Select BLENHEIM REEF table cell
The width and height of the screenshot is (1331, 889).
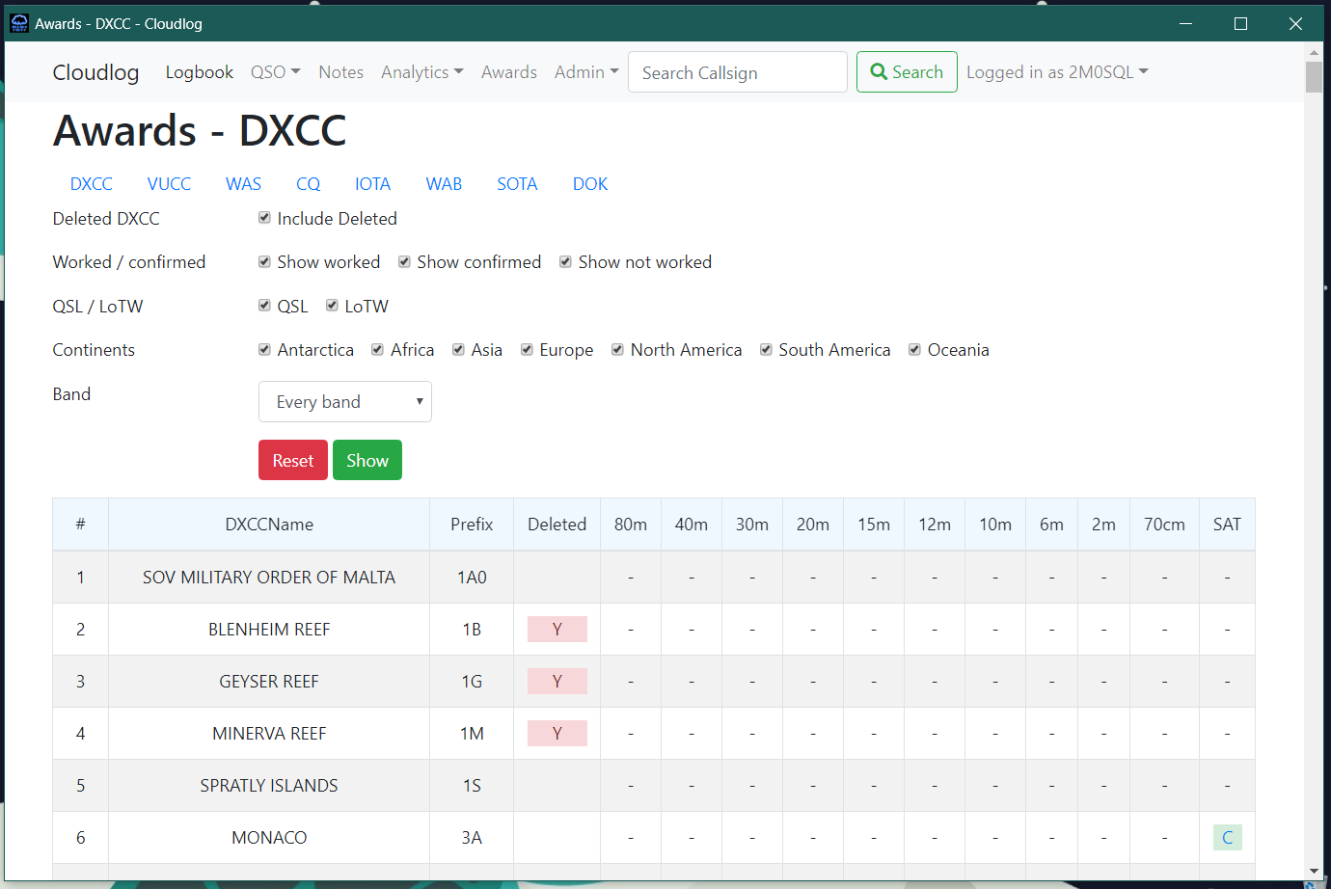pos(269,630)
